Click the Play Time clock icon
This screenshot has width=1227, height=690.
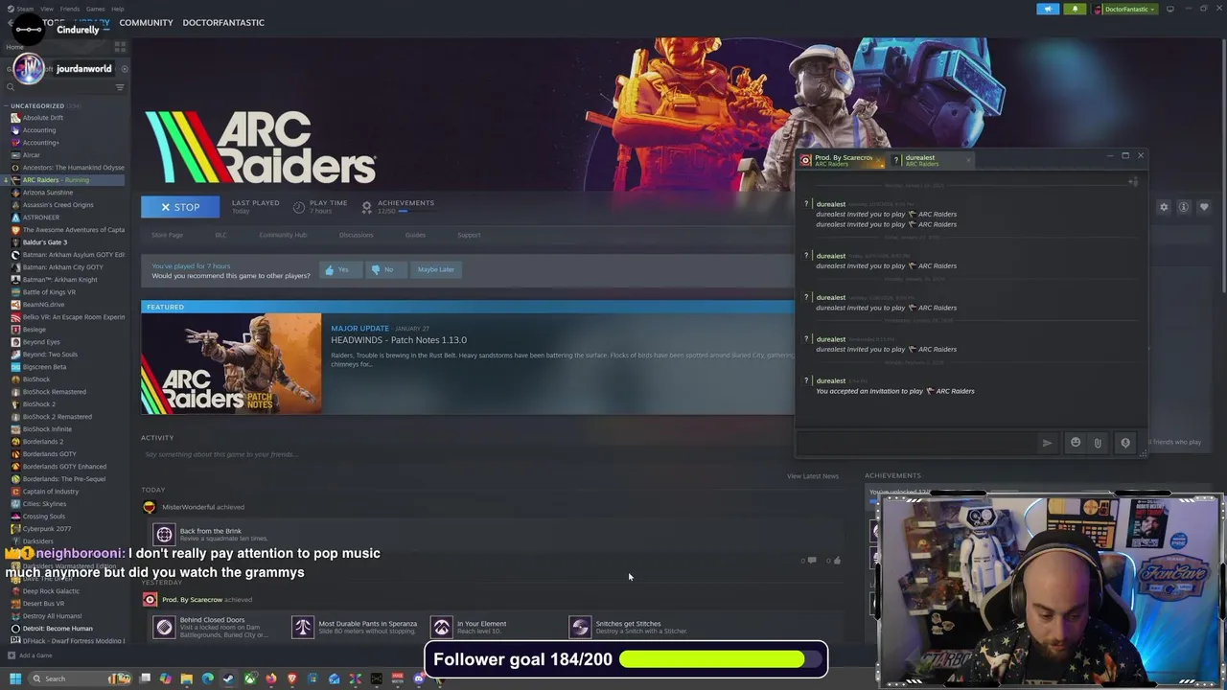(x=299, y=207)
